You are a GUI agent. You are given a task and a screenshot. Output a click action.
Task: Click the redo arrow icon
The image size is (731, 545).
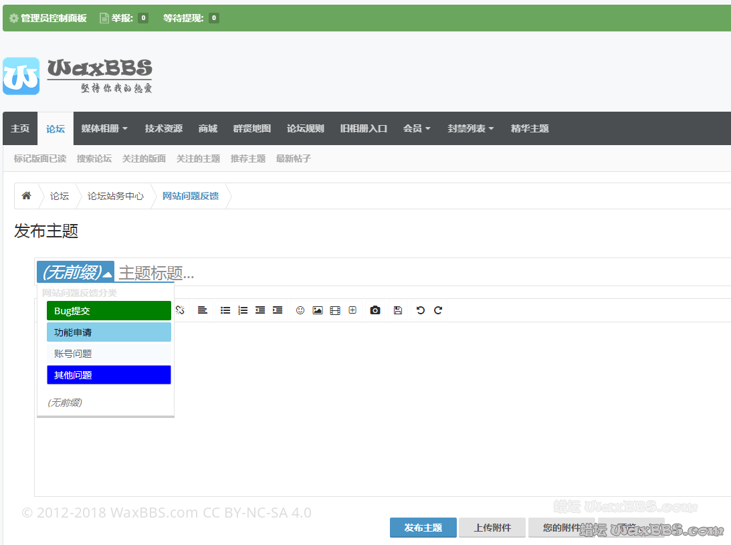(438, 310)
